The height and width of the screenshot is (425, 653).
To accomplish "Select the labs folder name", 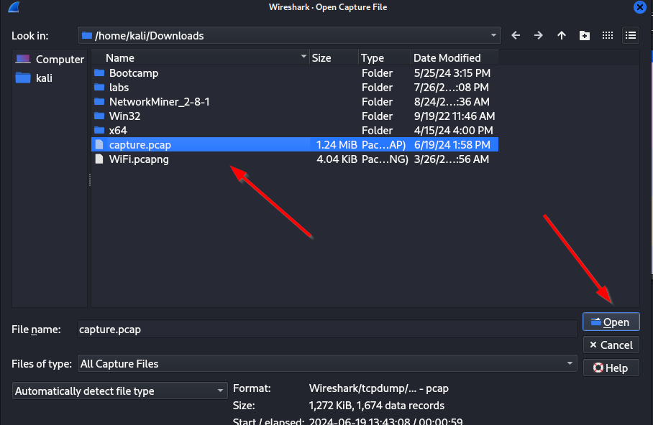I will click(119, 88).
